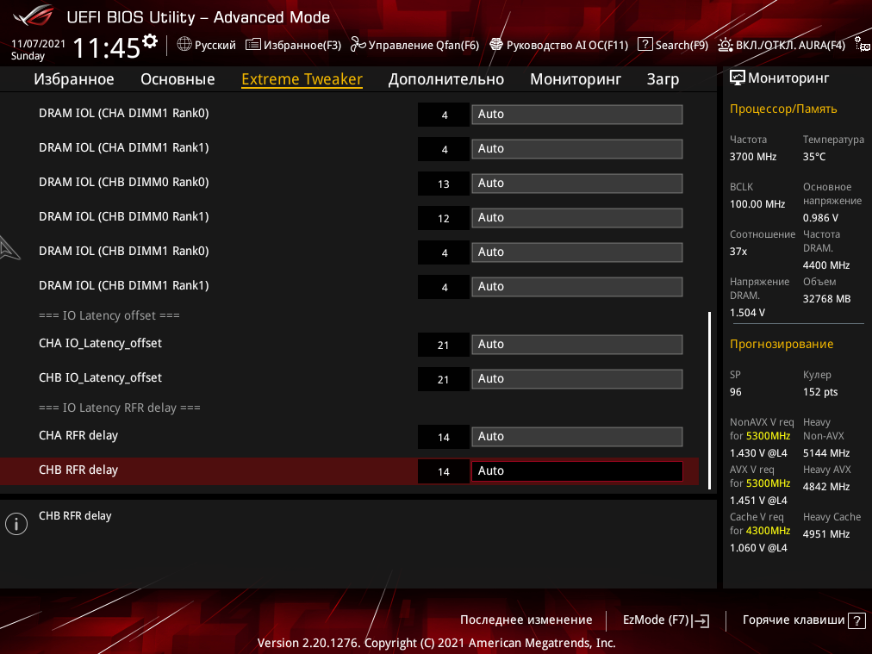Select DRAM IOL (CHB DIMM1 Rank0) label
Image resolution: width=872 pixels, height=654 pixels.
coord(124,251)
